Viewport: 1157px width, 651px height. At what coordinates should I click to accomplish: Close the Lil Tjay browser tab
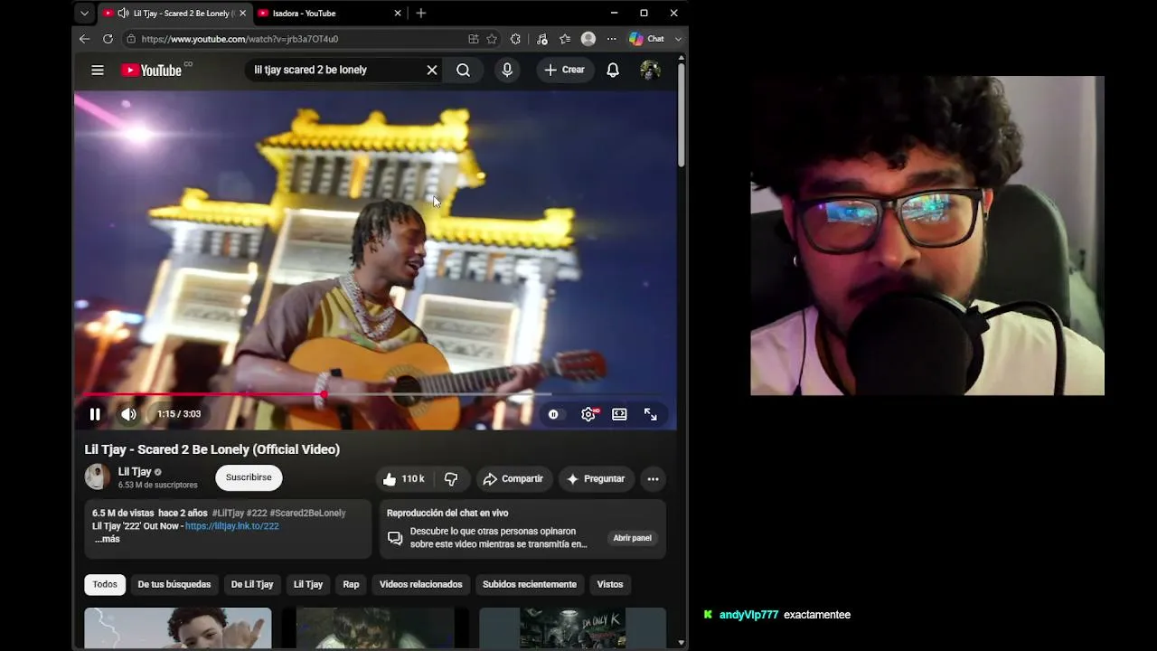(x=242, y=14)
